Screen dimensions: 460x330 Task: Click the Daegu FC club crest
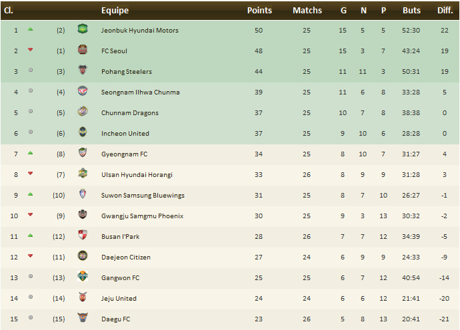(x=82, y=319)
